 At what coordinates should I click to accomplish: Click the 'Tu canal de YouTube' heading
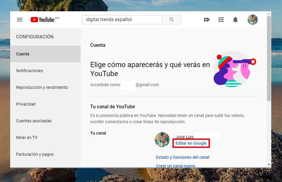pyautogui.click(x=112, y=106)
